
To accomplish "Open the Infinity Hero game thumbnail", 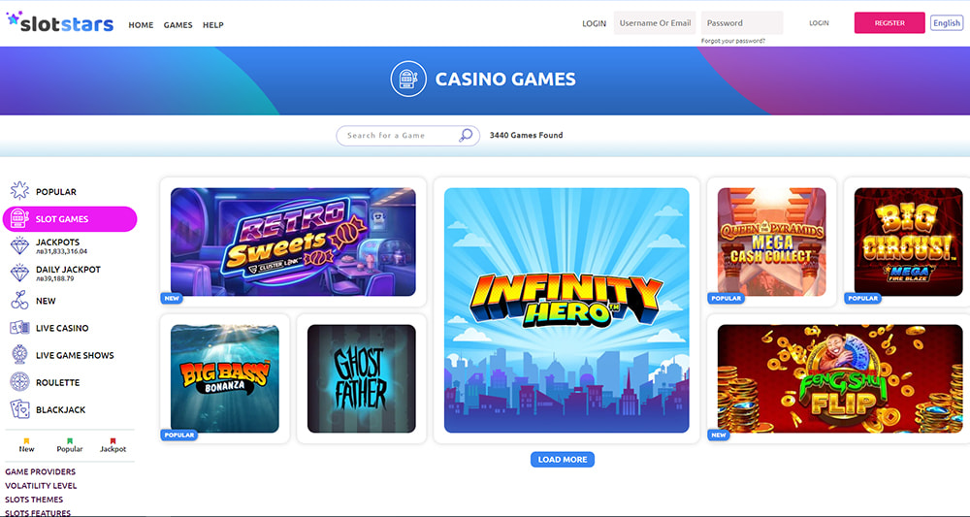I will 566,309.
